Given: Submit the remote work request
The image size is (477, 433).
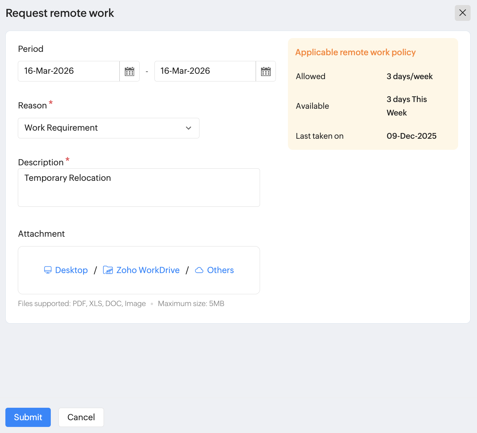Looking at the screenshot, I should 28,417.
